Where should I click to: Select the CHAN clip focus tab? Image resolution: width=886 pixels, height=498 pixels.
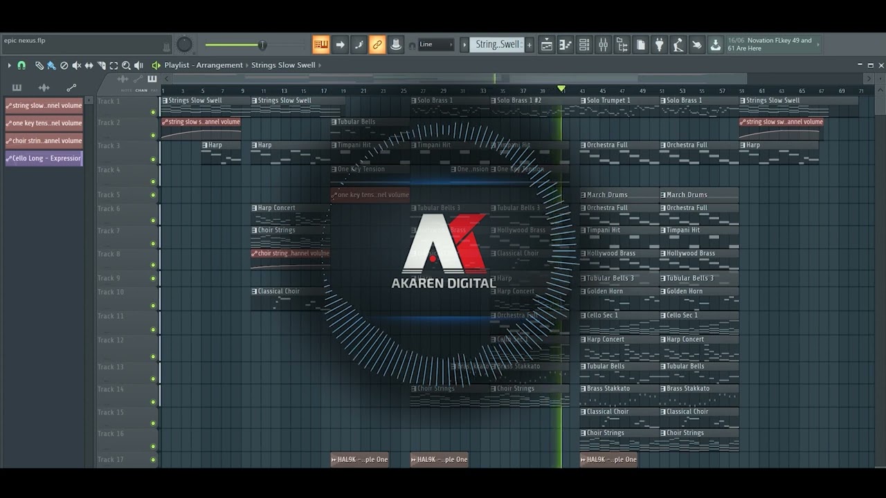click(141, 91)
